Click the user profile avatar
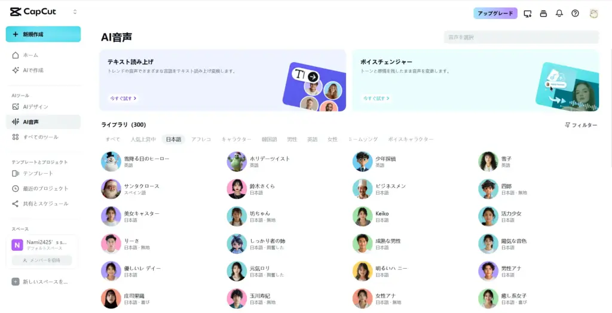Viewport: 612px width, 313px height. click(x=593, y=13)
